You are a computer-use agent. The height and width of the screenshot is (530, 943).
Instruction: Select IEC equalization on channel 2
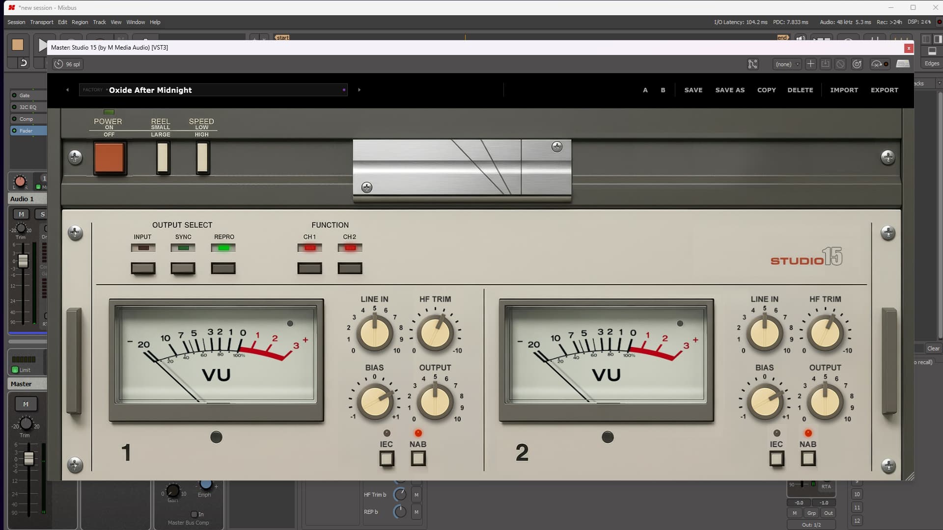[777, 458]
